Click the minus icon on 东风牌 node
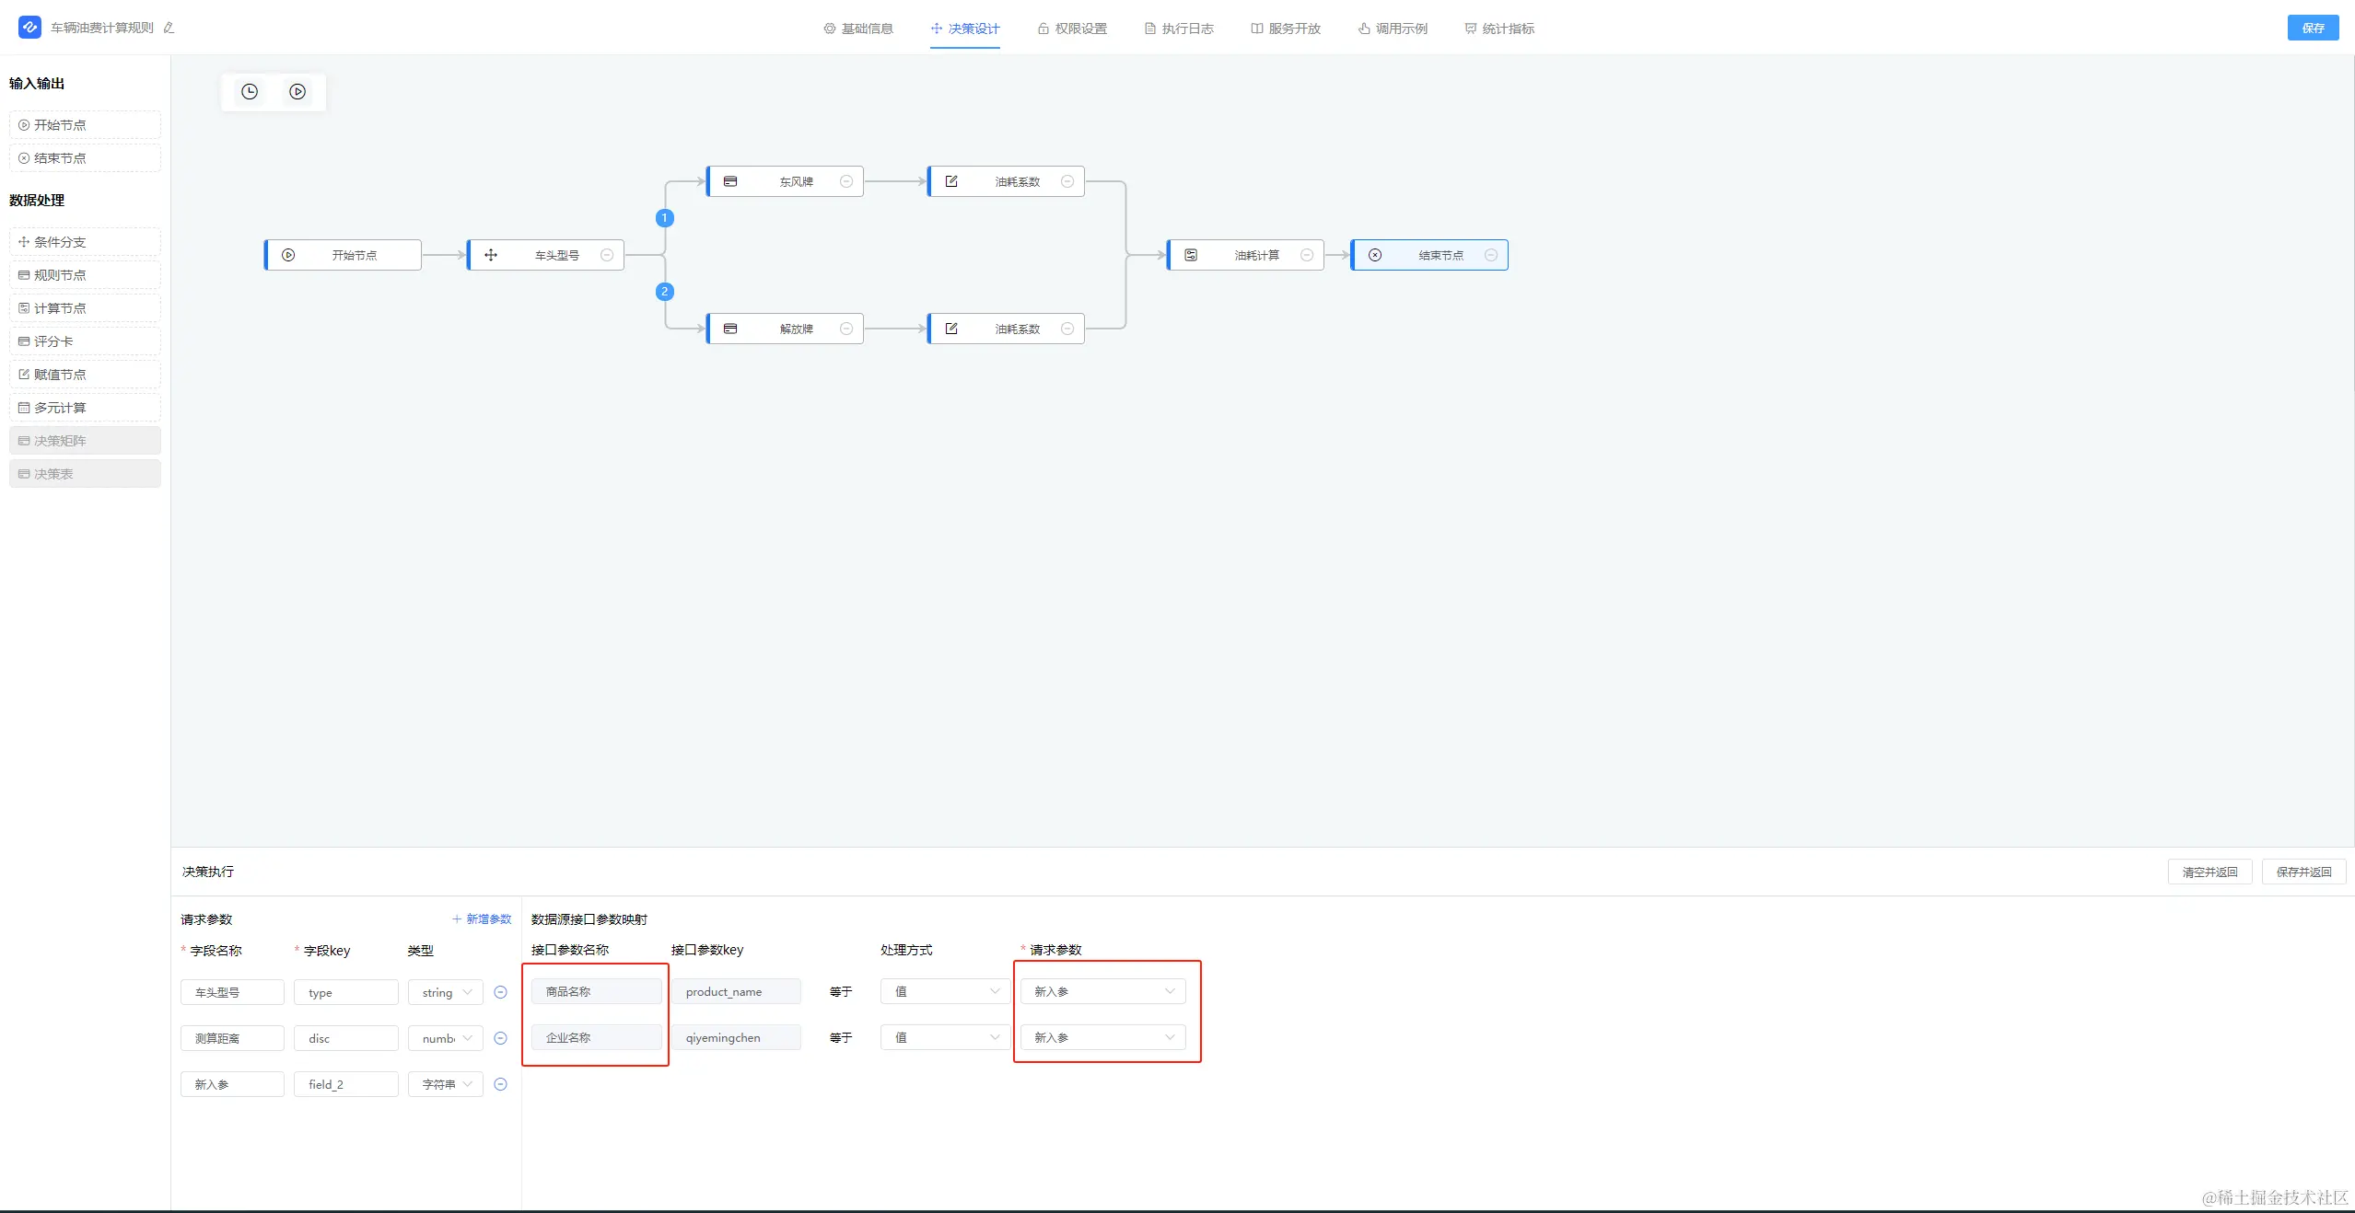Image resolution: width=2355 pixels, height=1213 pixels. (x=846, y=182)
